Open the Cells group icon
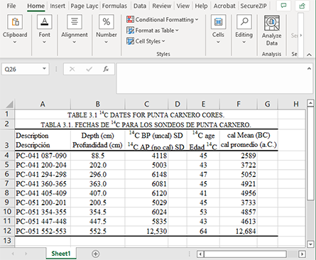This screenshot has width=316, height=260. [x=218, y=22]
